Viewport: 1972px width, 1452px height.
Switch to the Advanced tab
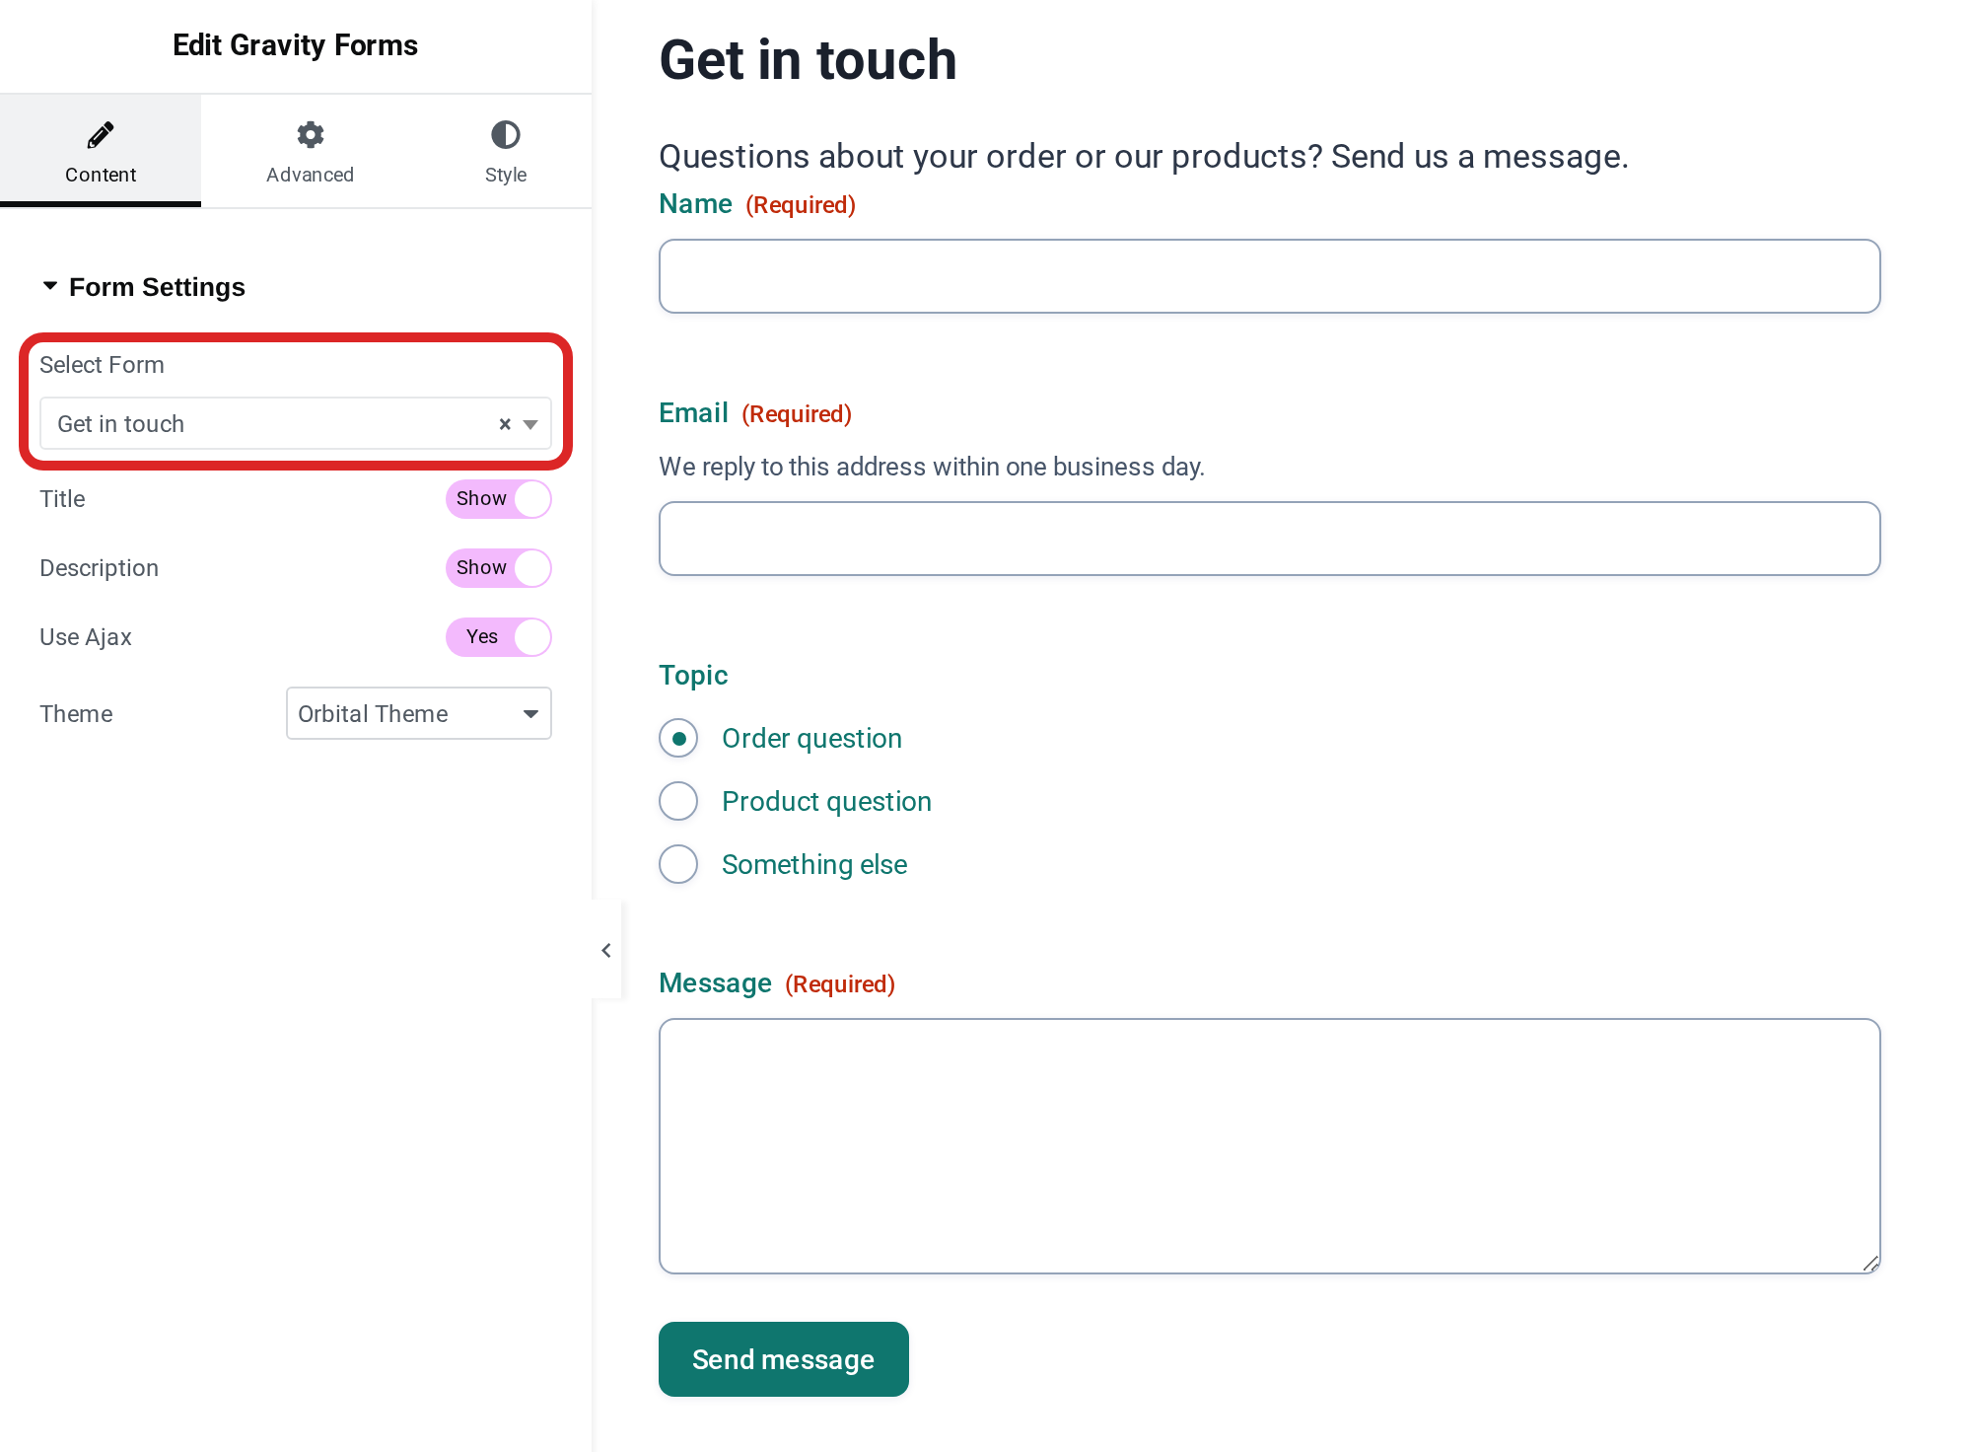pyautogui.click(x=310, y=151)
